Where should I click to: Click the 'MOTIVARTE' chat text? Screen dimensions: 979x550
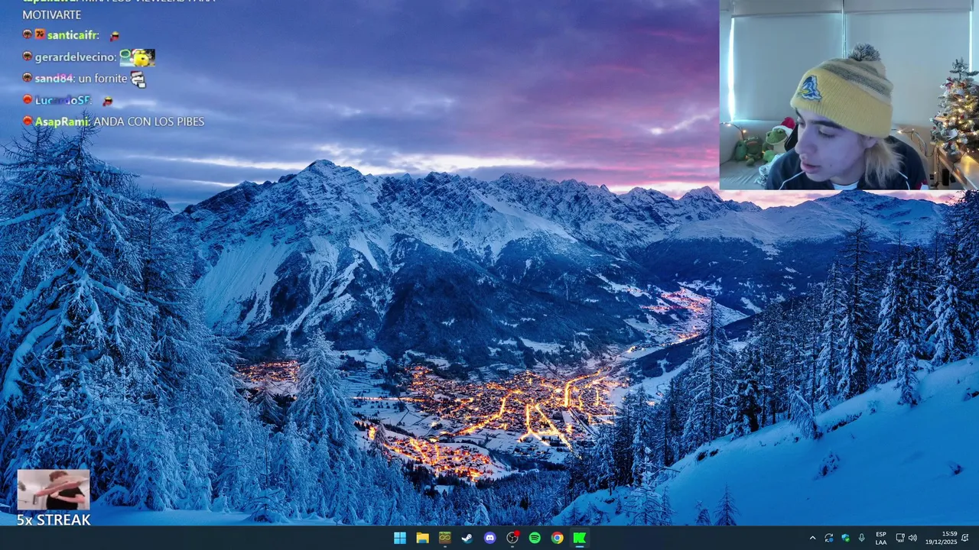click(52, 15)
